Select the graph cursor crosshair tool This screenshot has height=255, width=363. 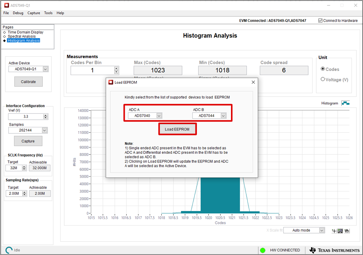[334, 231]
